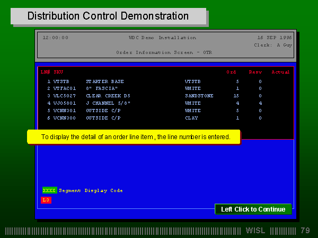Click the CLAY color value
Screen dimensions: 318x238
[x=191, y=118]
